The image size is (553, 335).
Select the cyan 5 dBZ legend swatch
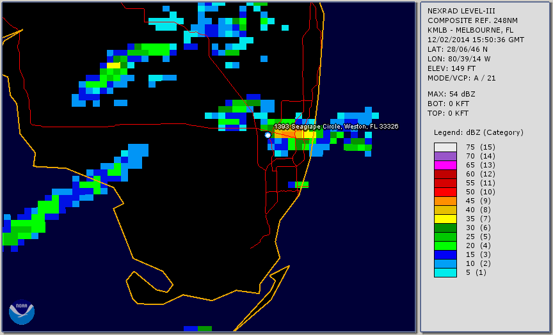(445, 272)
